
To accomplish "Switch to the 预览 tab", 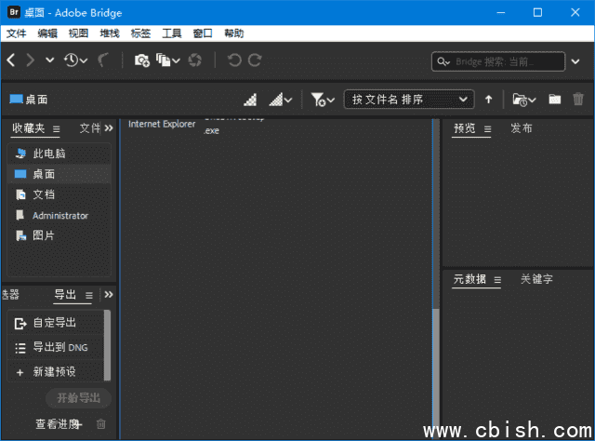I will tap(465, 128).
